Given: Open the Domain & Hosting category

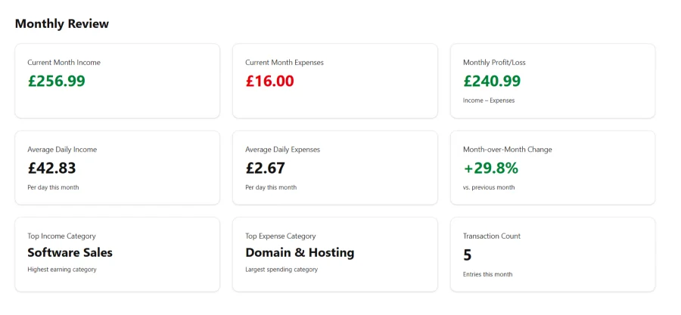Looking at the screenshot, I should 300,252.
